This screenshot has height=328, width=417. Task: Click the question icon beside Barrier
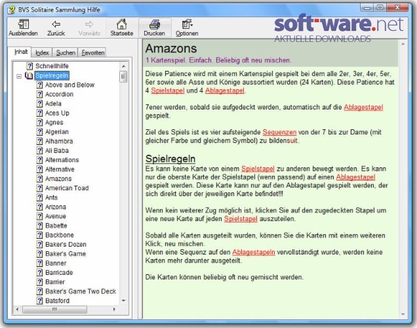[39, 282]
